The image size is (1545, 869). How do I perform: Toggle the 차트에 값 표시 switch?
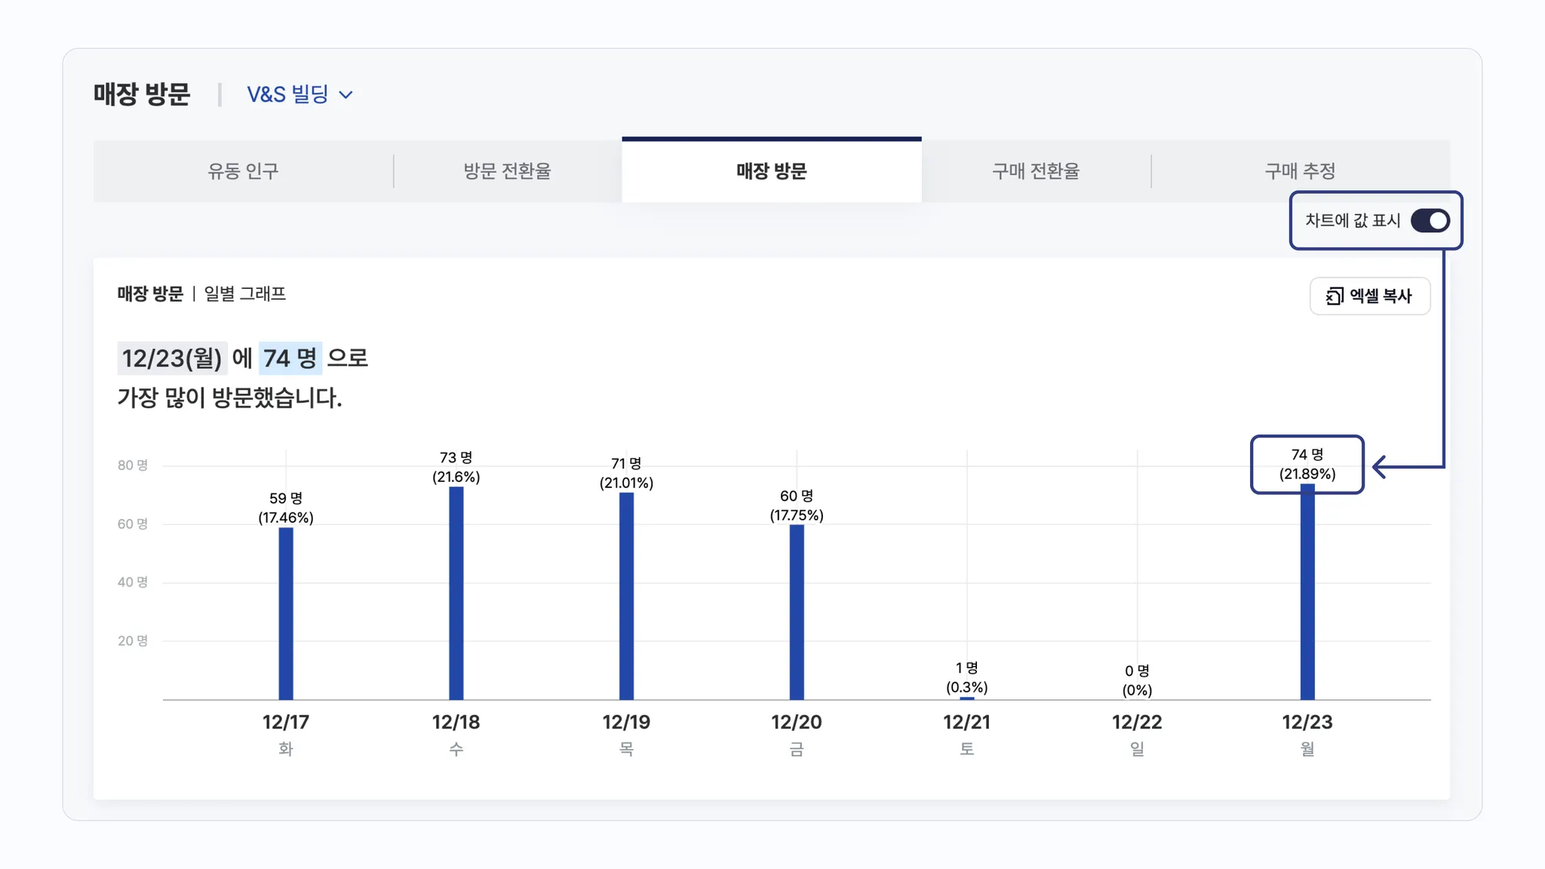1430,220
